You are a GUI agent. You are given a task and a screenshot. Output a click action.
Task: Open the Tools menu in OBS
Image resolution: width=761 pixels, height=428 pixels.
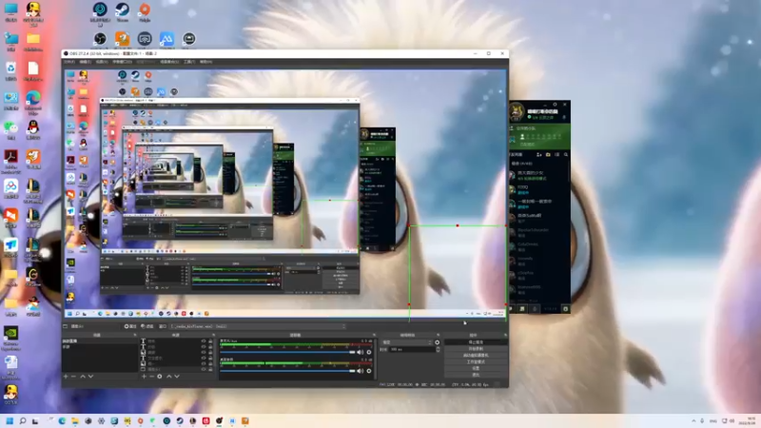(189, 62)
